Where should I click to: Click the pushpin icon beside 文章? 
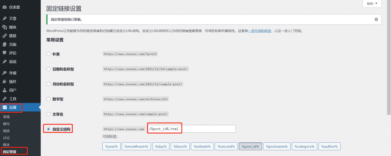(4, 19)
